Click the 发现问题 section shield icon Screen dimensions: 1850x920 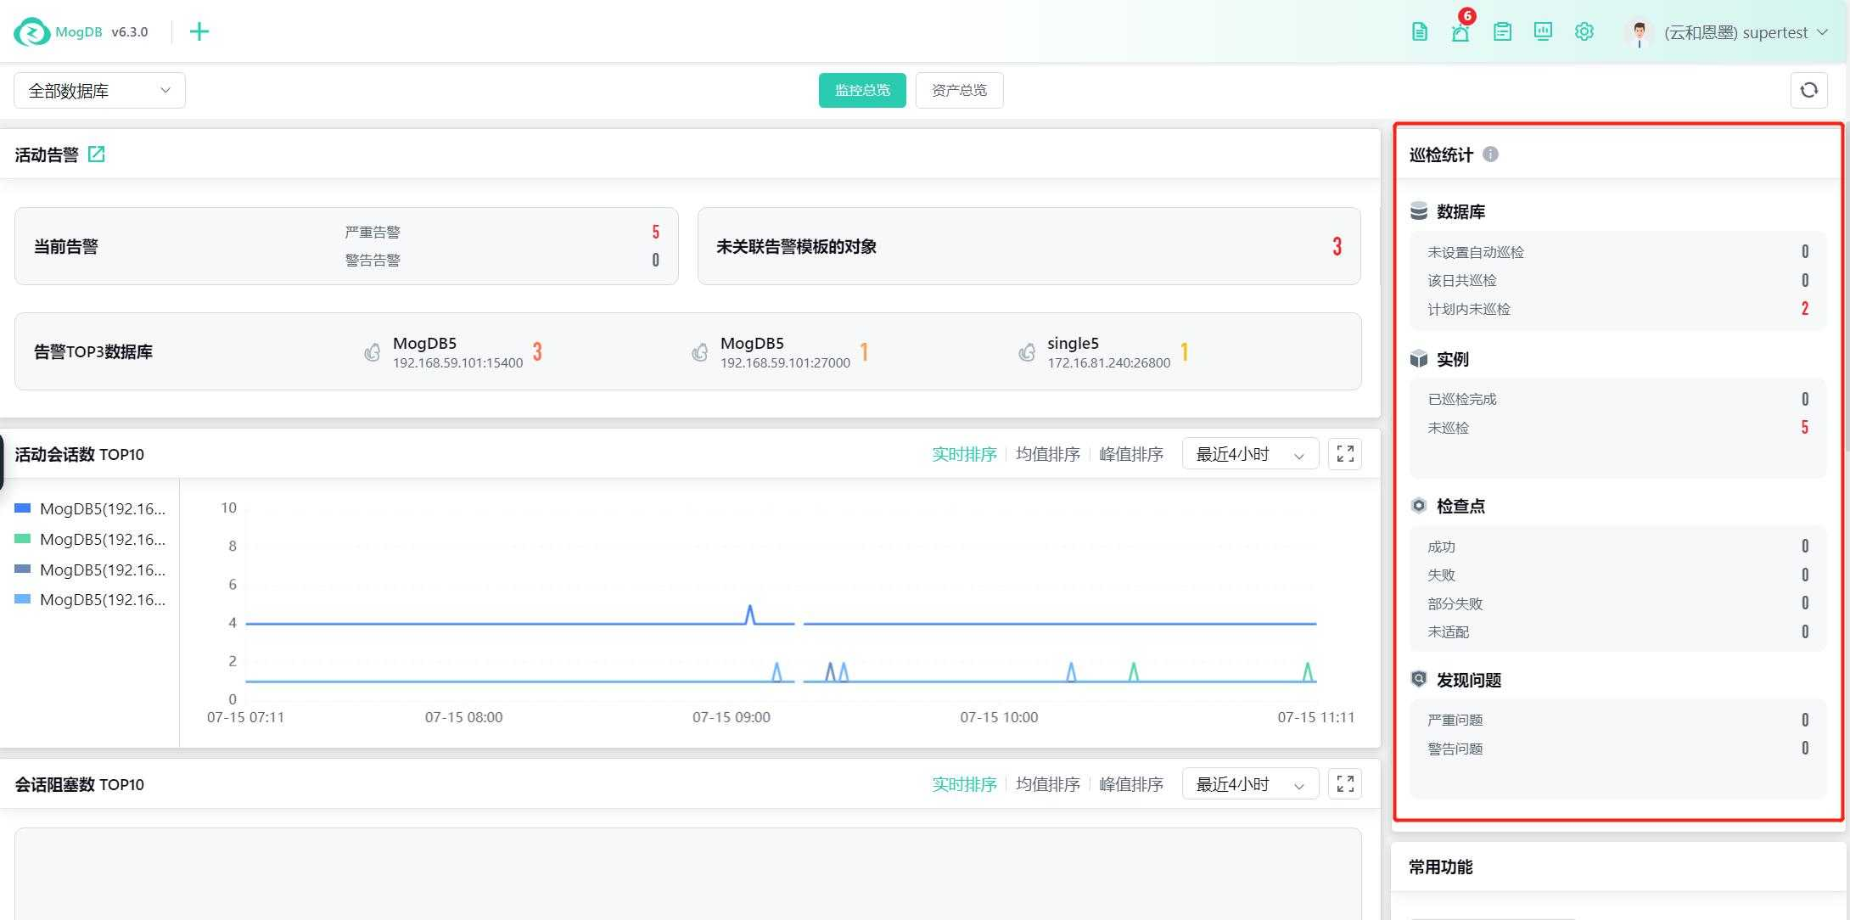tap(1419, 679)
